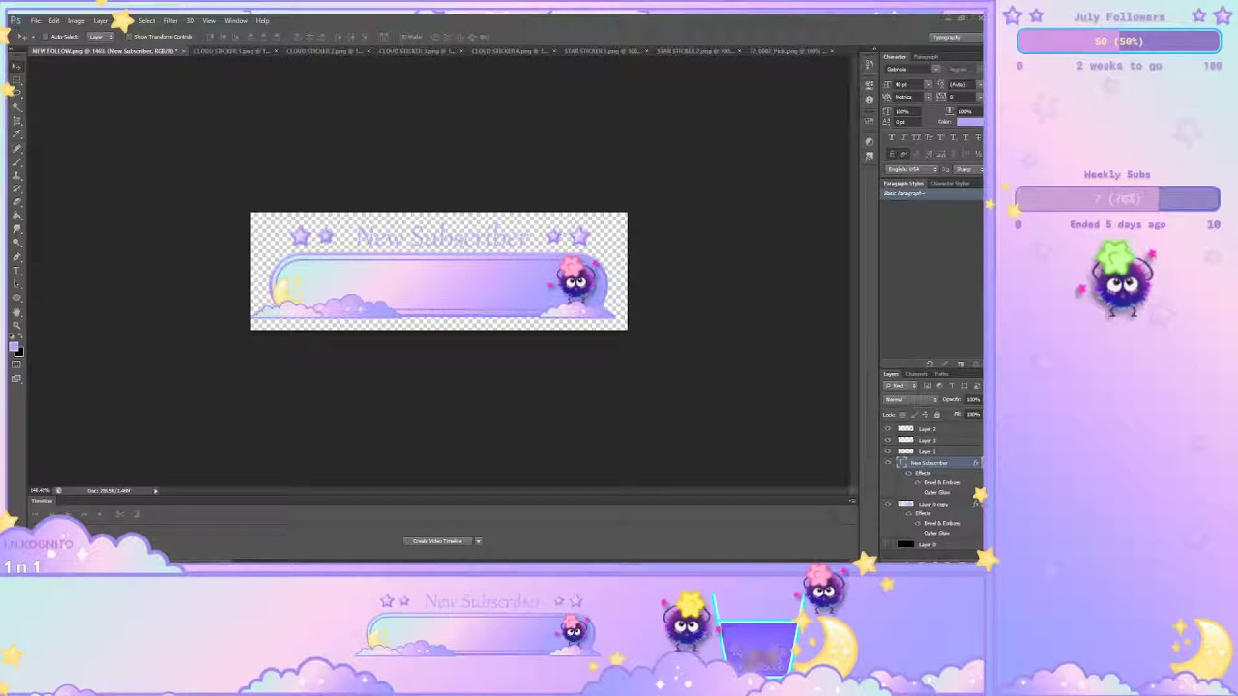Image resolution: width=1238 pixels, height=696 pixels.
Task: Open the Sharp anti-aliasing dropdown
Action: pos(967,169)
